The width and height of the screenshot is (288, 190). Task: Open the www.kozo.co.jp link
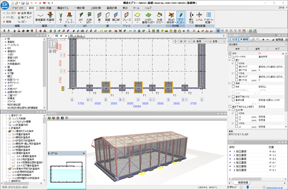275,187
